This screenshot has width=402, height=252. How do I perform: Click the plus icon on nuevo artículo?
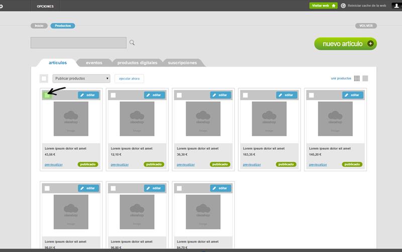pyautogui.click(x=370, y=44)
